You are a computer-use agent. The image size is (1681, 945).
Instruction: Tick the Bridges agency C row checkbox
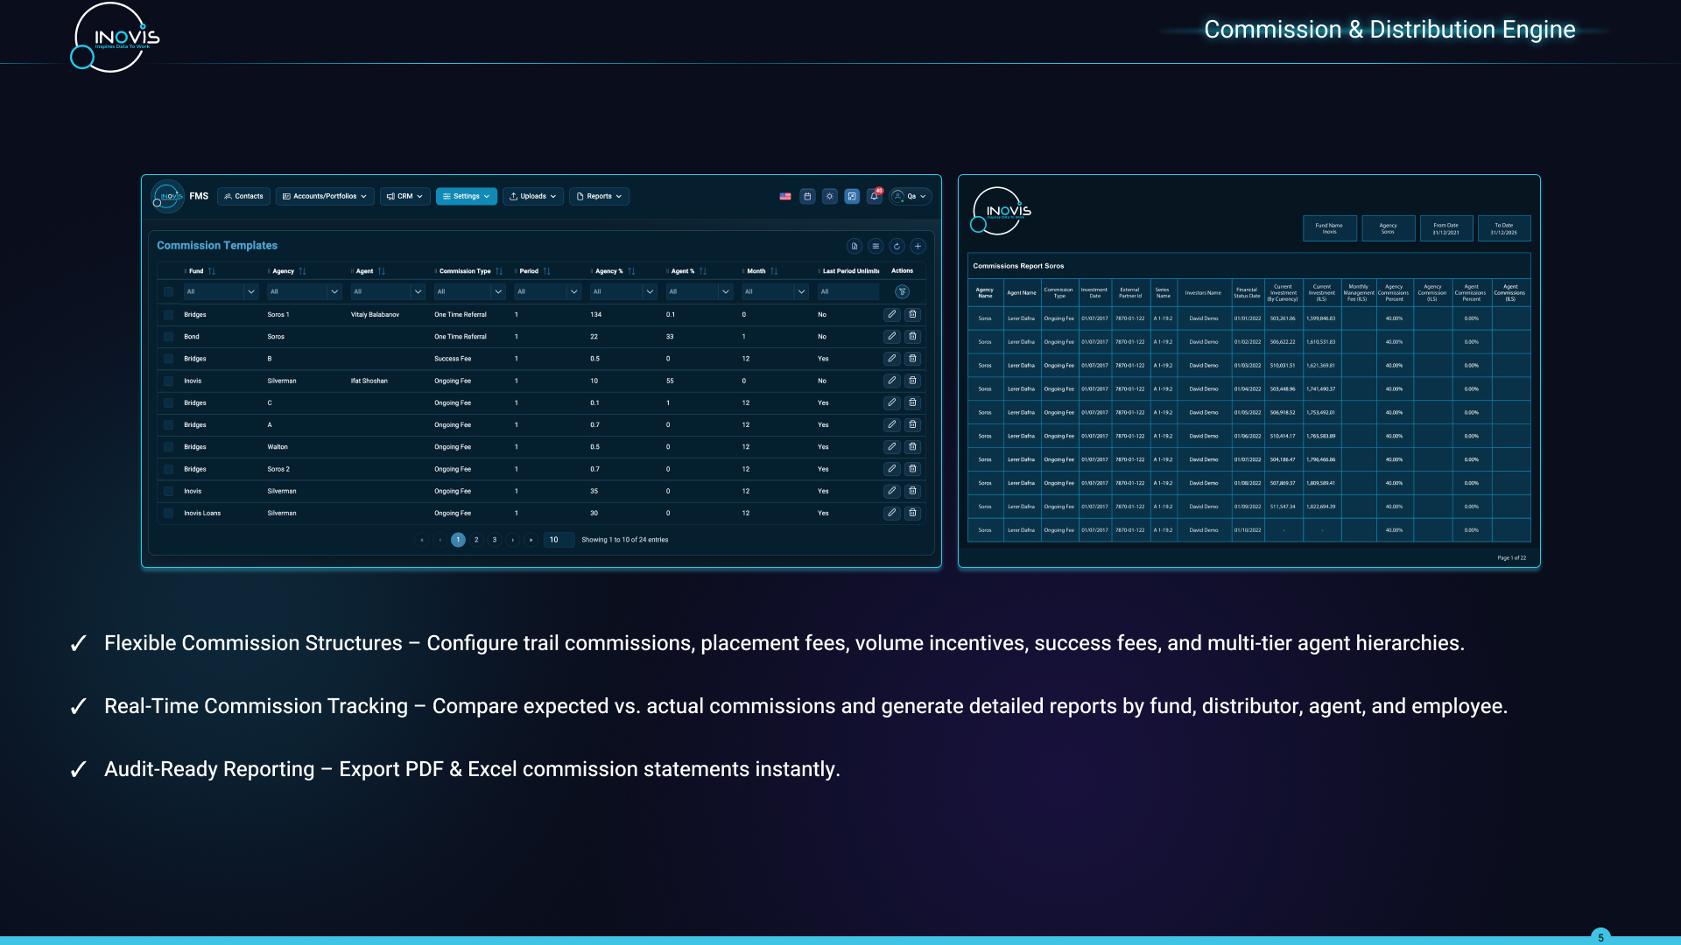168,402
